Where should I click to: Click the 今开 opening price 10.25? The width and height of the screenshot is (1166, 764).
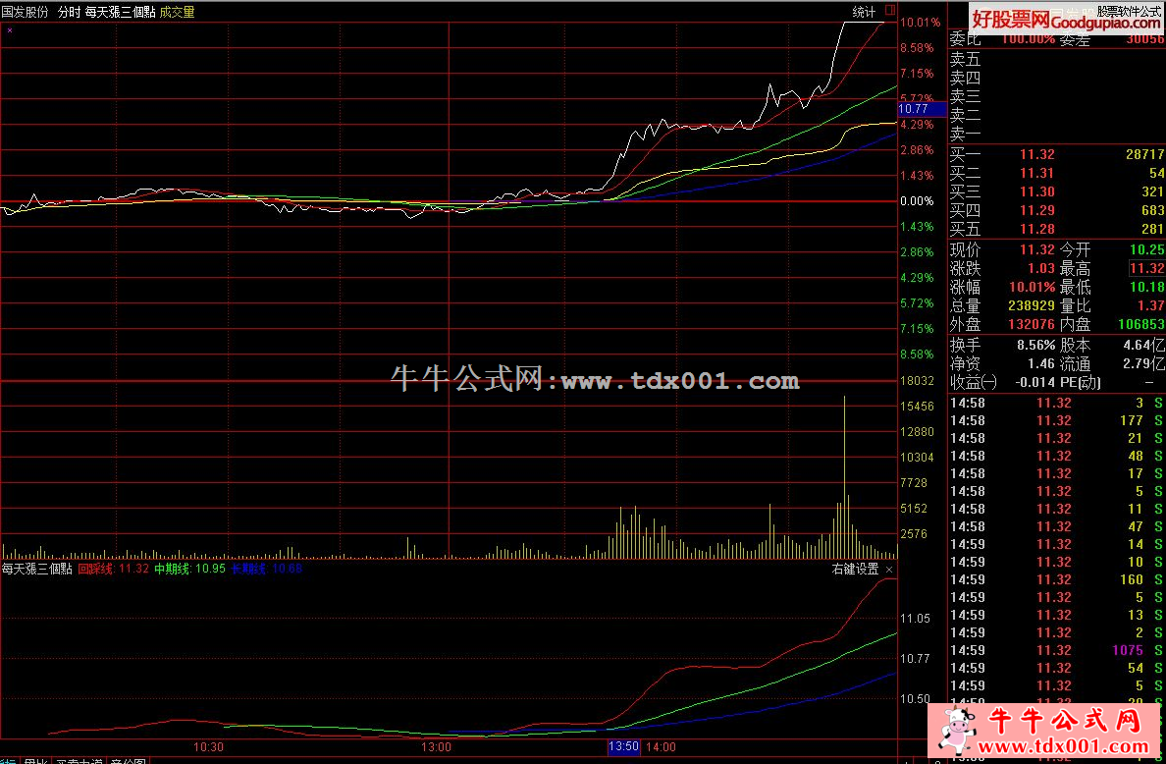(x=1146, y=250)
